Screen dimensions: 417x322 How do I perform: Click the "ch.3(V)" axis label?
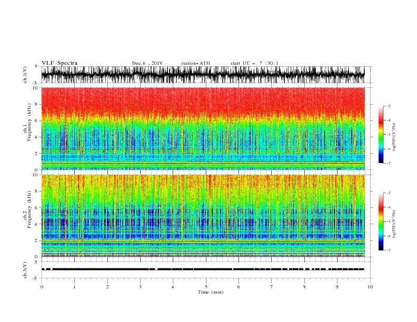click(x=25, y=270)
